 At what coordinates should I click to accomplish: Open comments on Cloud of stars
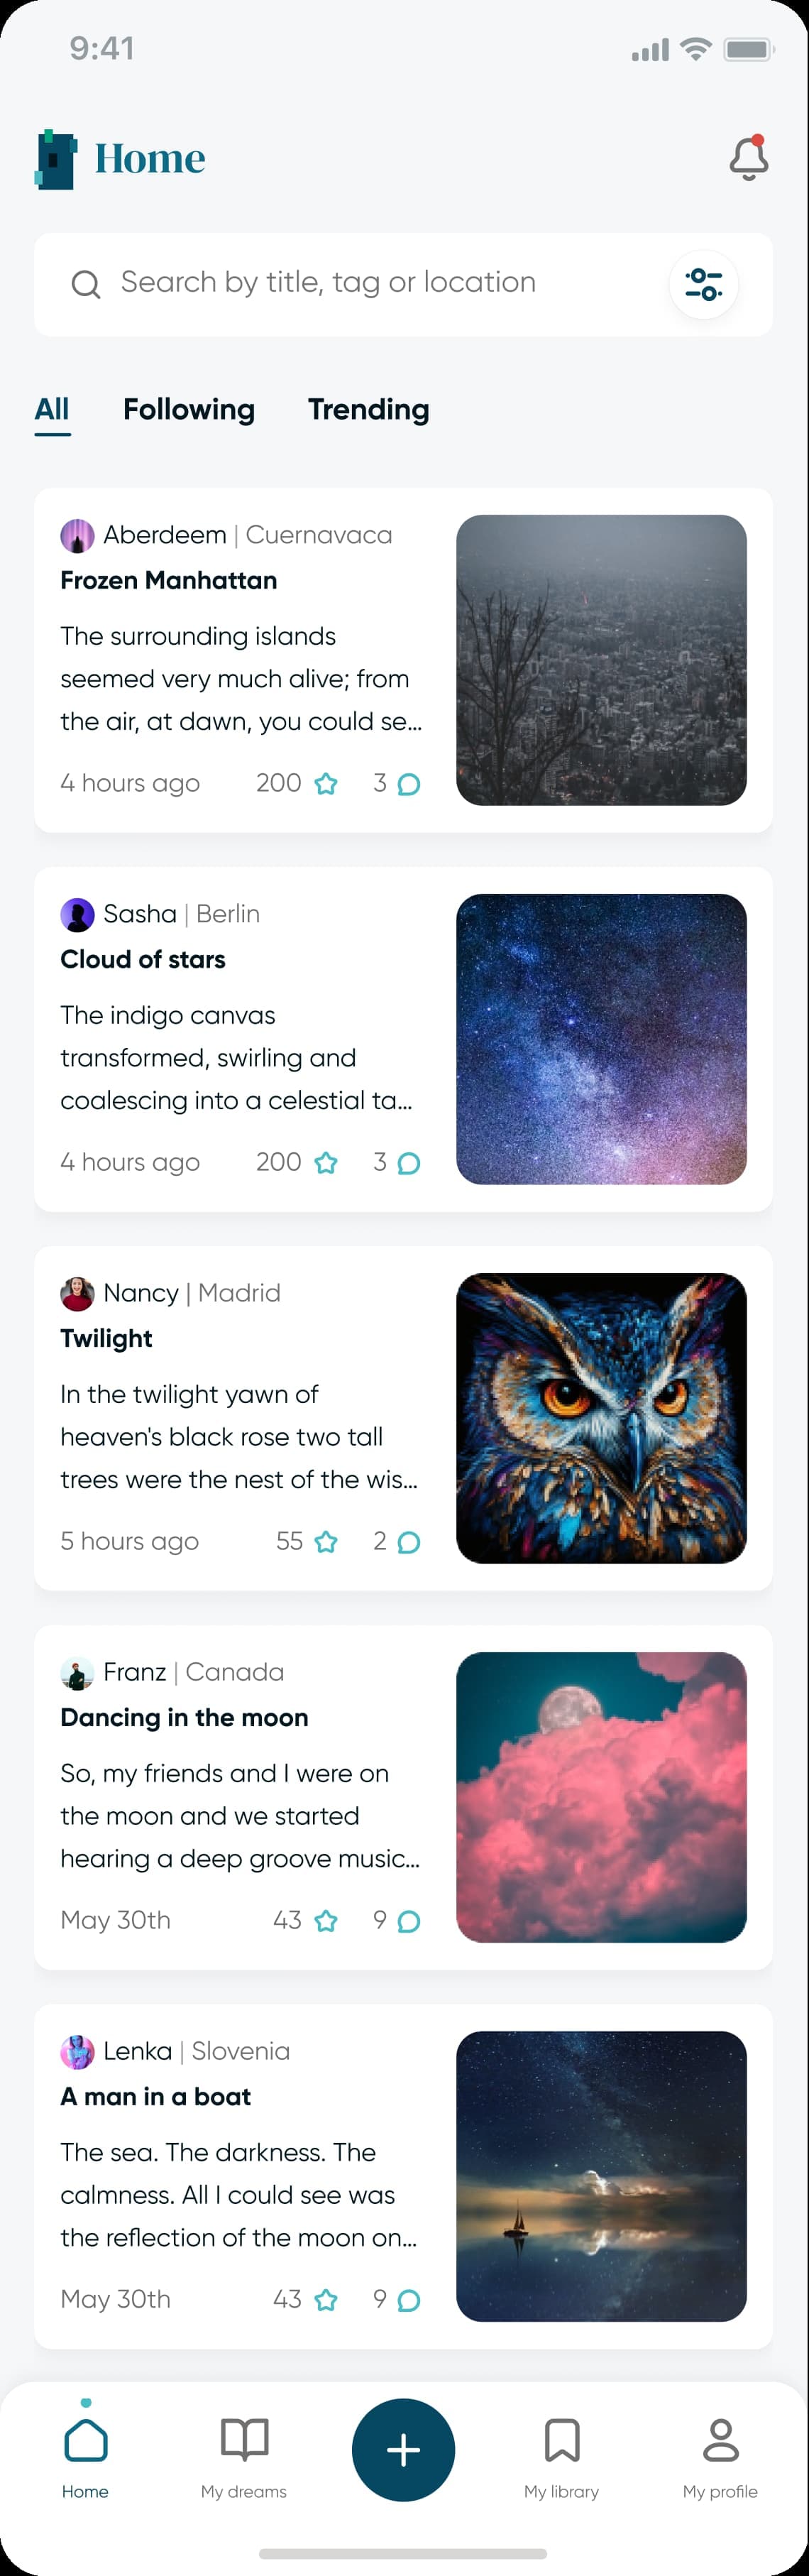pos(408,1163)
